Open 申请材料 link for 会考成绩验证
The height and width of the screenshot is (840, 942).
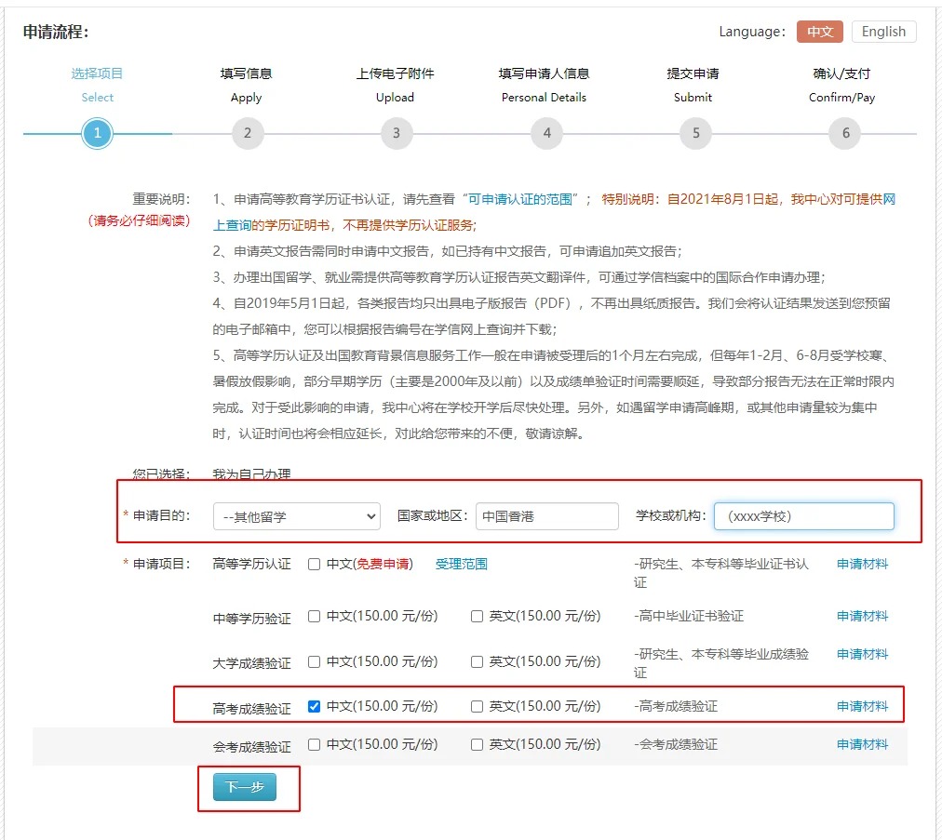click(x=862, y=744)
